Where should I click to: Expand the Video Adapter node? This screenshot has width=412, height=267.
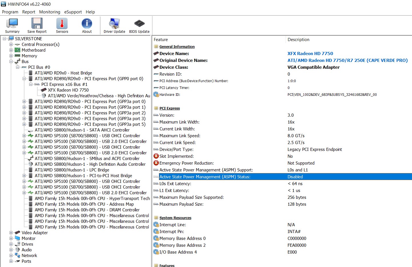pos(11,232)
